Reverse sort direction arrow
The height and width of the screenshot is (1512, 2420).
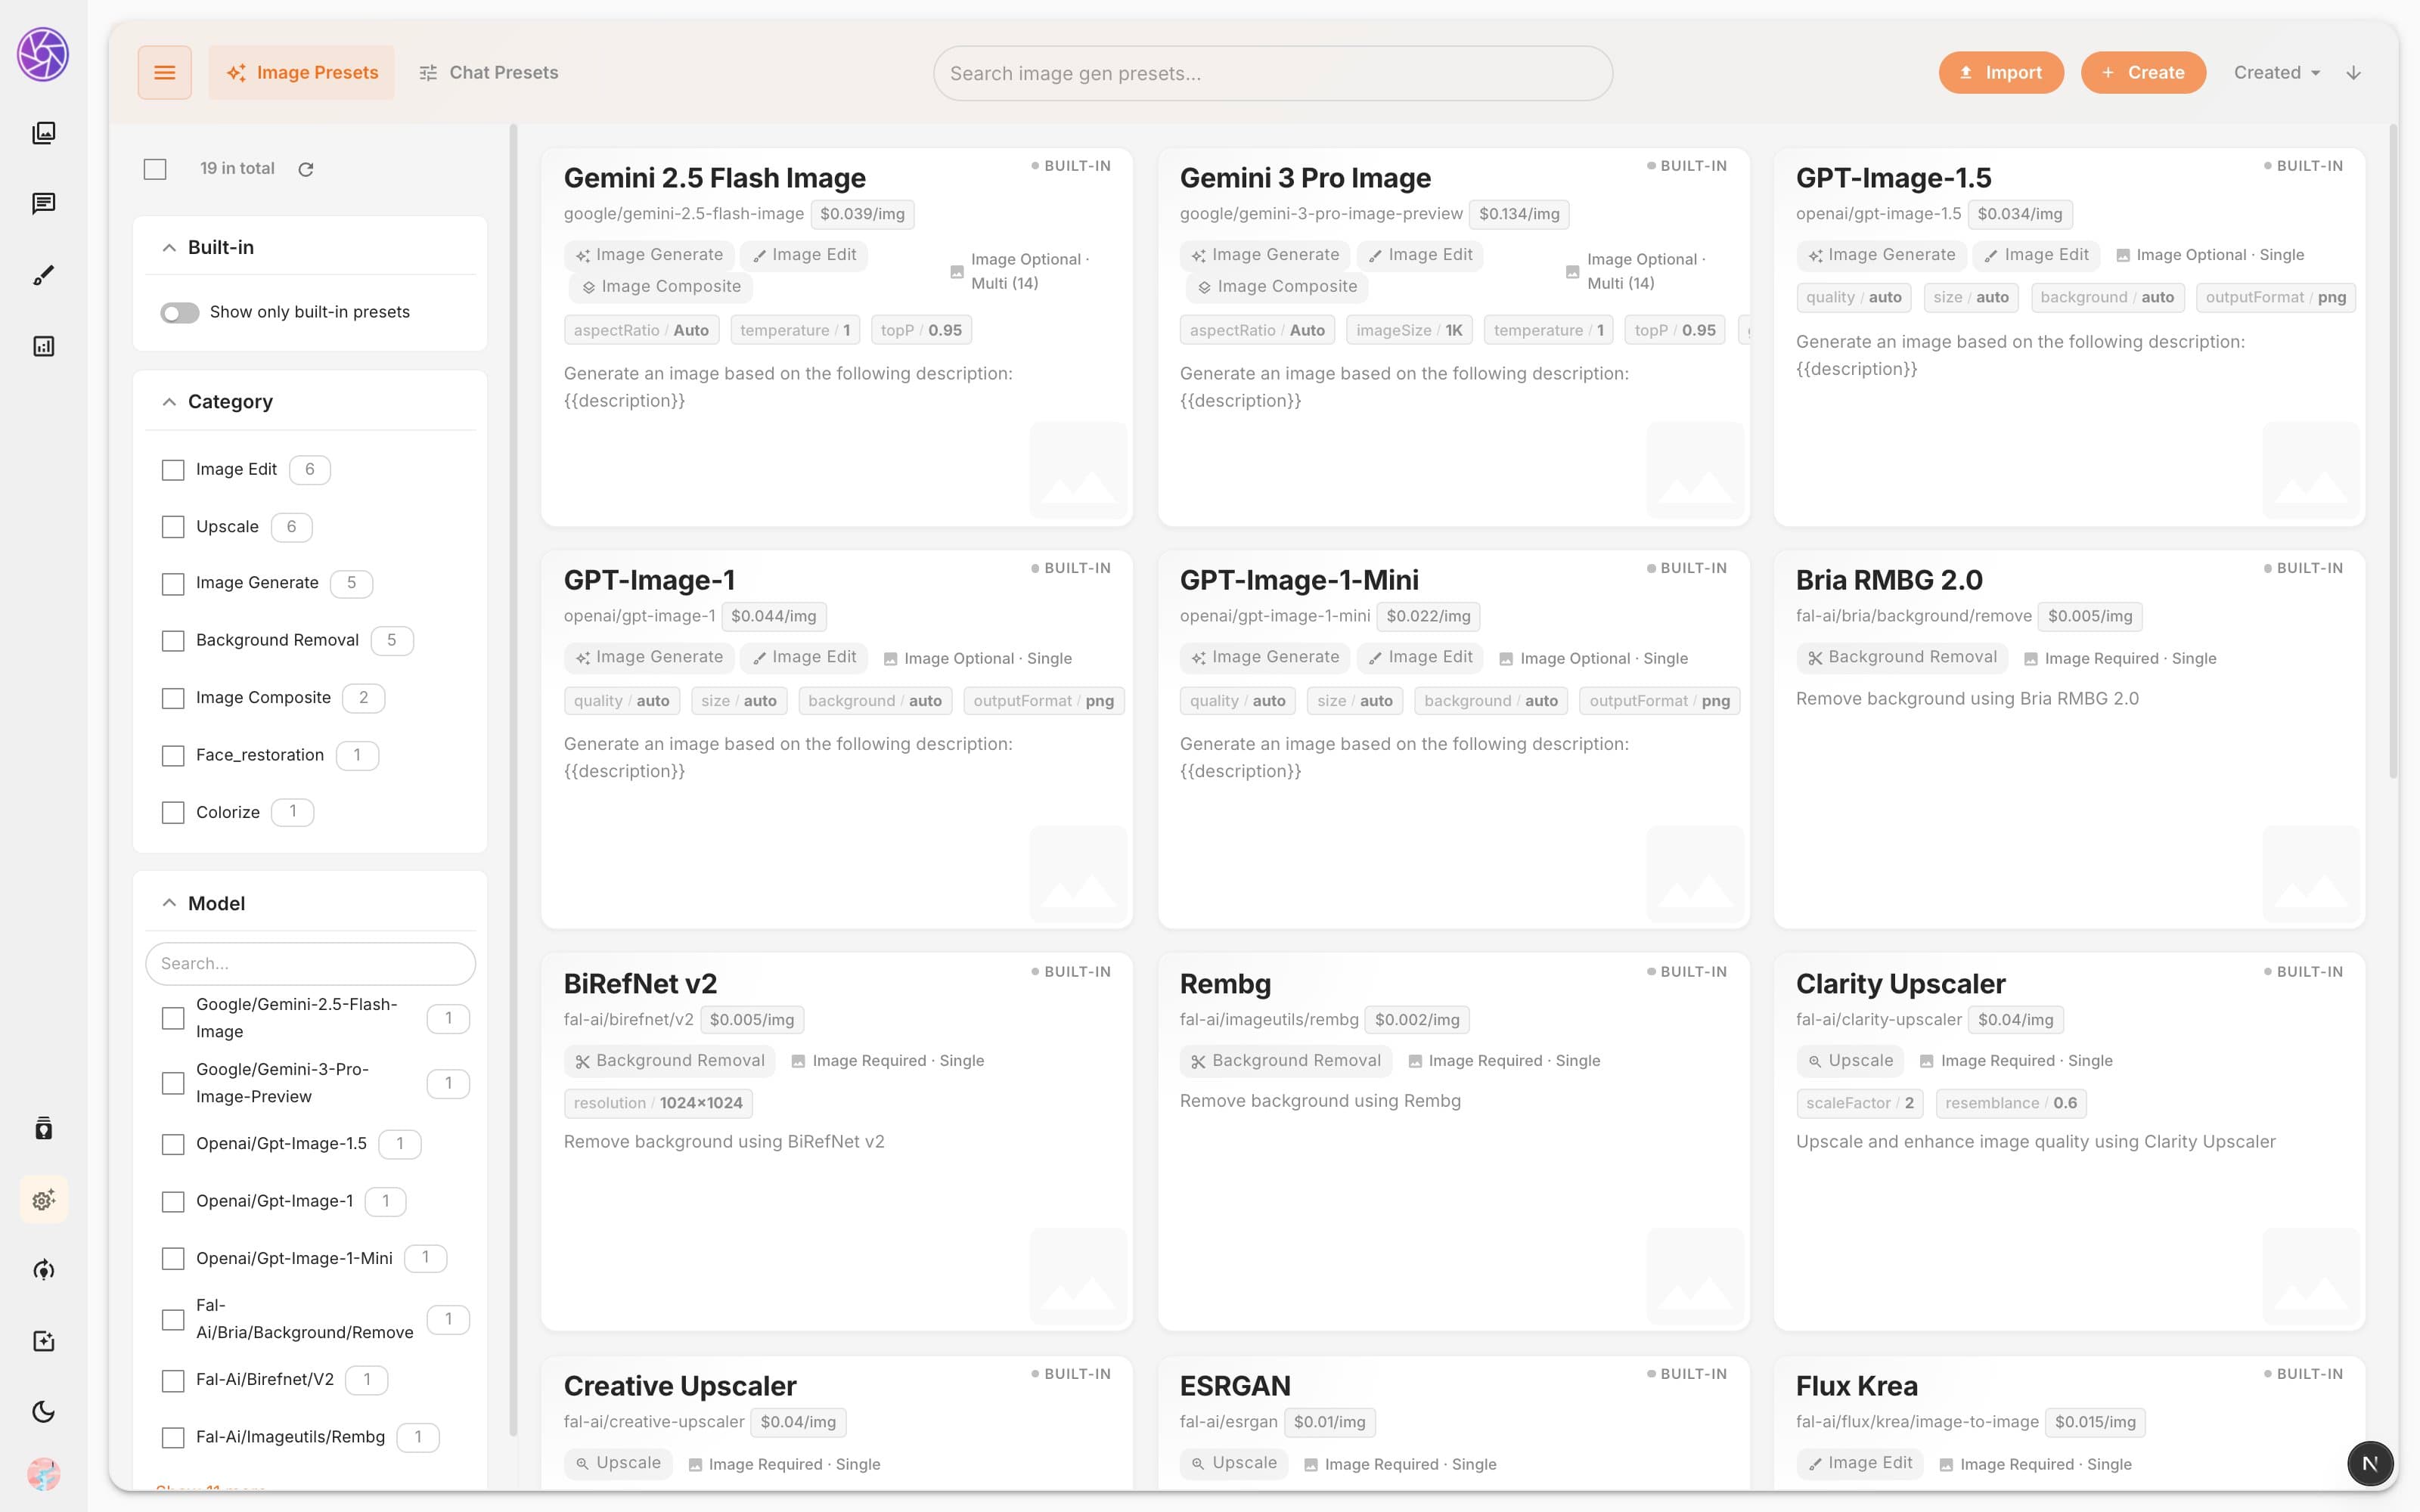(2353, 73)
